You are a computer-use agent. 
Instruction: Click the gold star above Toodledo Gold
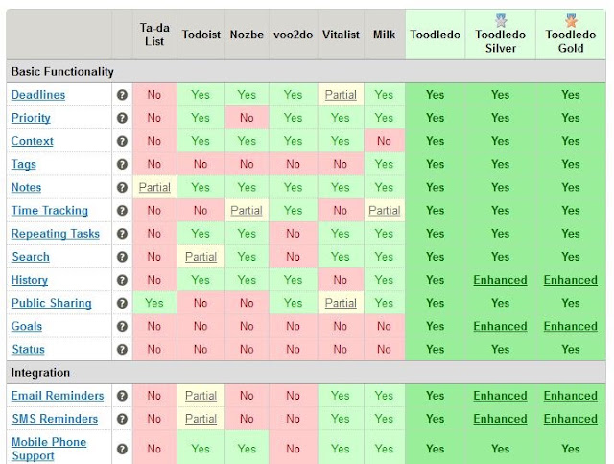click(x=571, y=20)
